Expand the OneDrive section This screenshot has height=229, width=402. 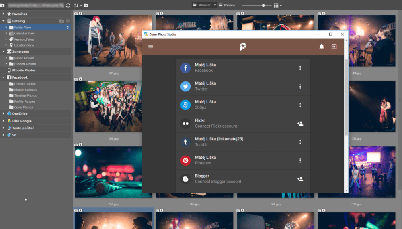pyautogui.click(x=3, y=113)
